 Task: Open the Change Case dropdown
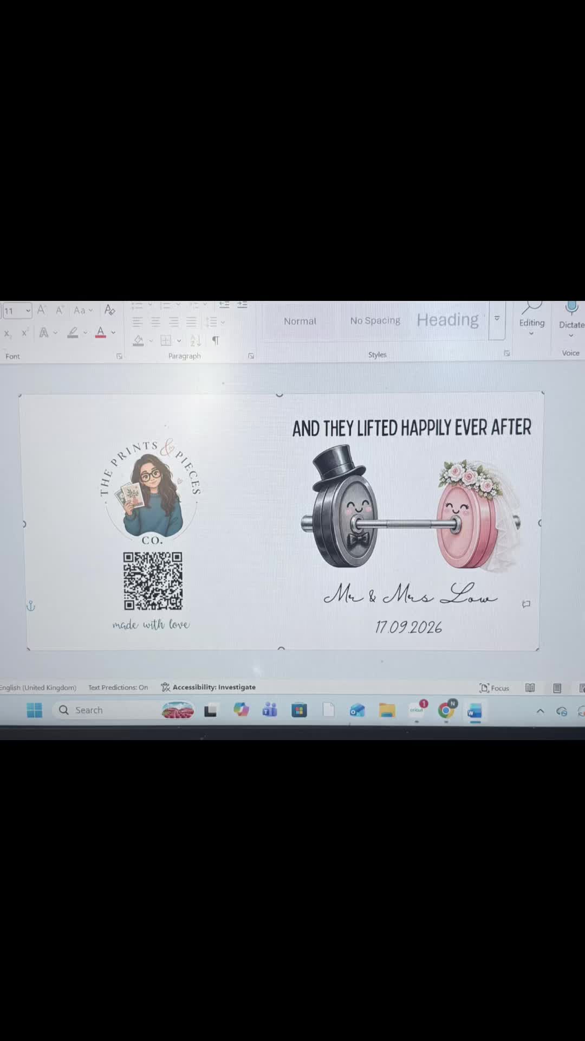coord(83,310)
